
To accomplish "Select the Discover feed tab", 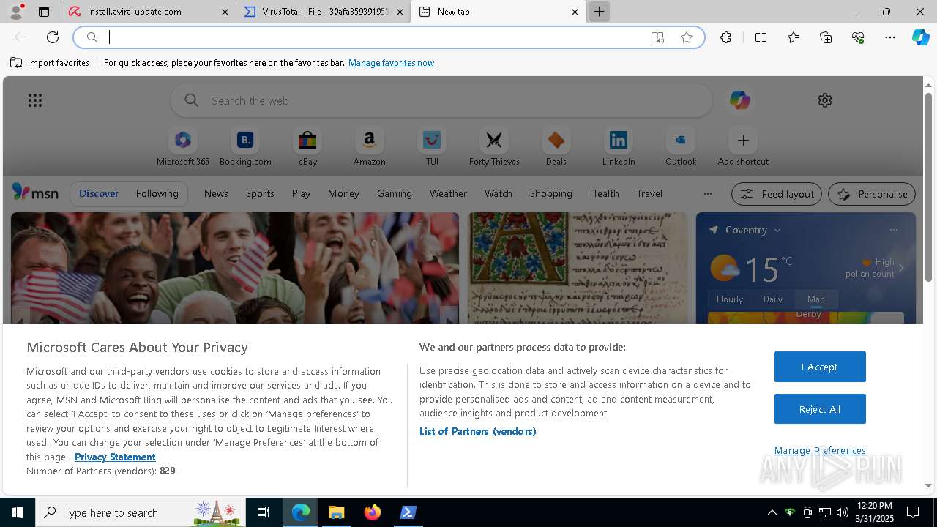I will tap(99, 193).
